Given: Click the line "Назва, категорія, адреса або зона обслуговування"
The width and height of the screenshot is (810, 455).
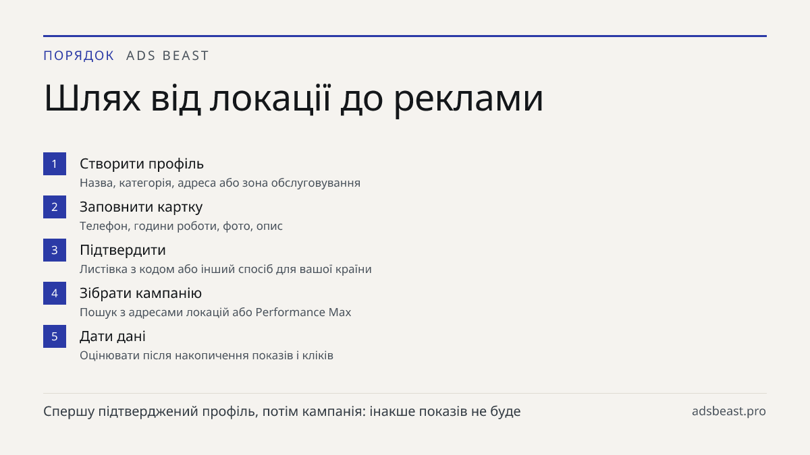Looking at the screenshot, I should 220,183.
